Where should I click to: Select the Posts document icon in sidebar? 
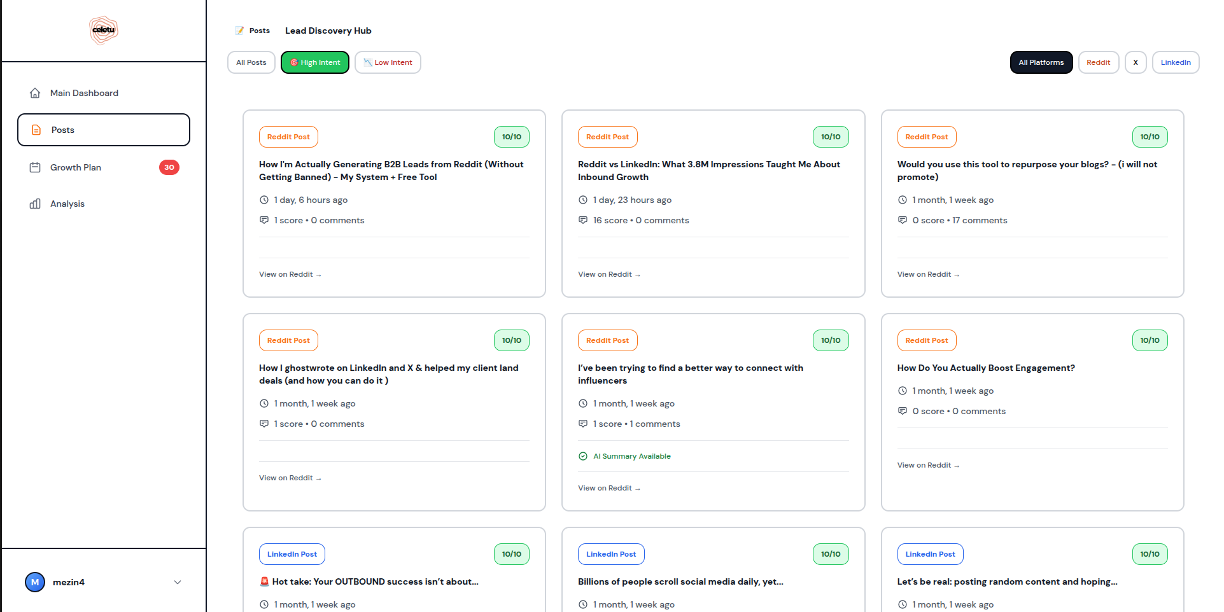coord(35,130)
